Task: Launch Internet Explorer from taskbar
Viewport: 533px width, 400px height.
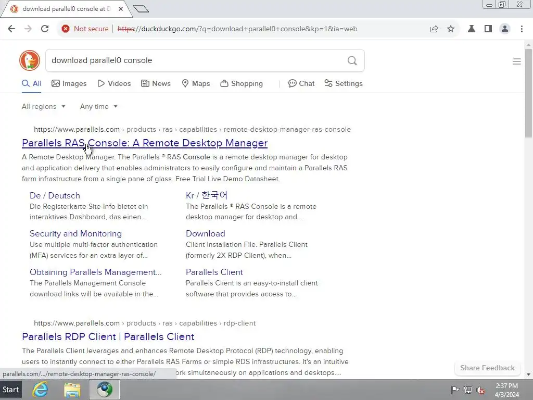Action: [40, 390]
